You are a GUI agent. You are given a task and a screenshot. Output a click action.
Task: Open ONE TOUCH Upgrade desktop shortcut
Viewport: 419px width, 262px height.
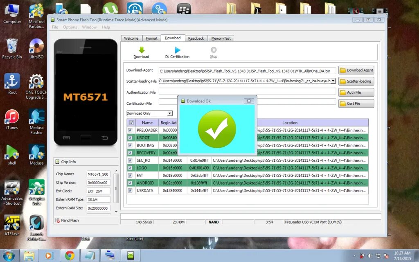click(36, 86)
